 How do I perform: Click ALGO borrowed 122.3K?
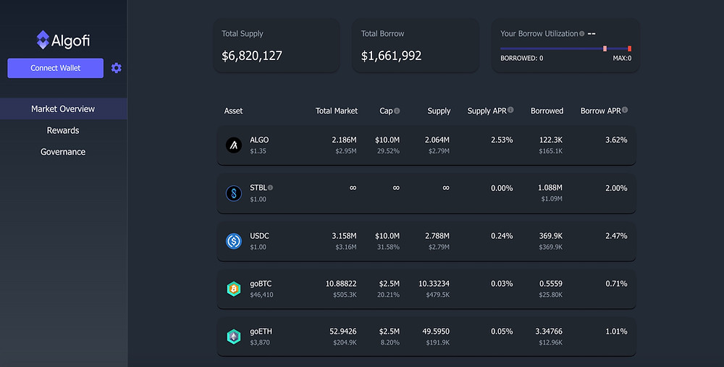(x=551, y=140)
